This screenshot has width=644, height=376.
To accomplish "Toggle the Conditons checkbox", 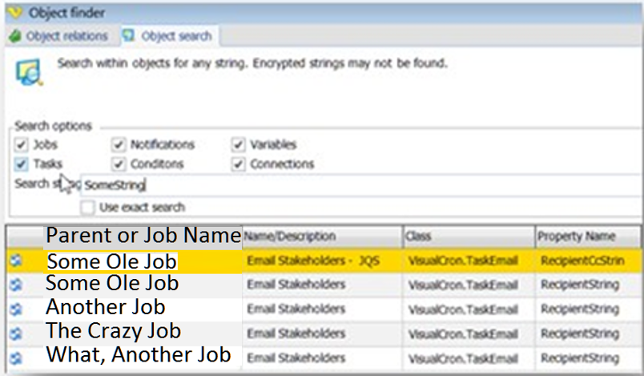I will (x=119, y=164).
